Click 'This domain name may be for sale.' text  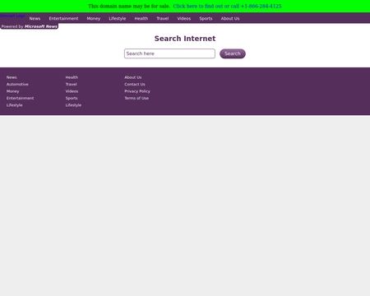click(x=129, y=6)
